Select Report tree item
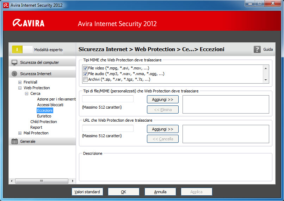 pos(36,127)
